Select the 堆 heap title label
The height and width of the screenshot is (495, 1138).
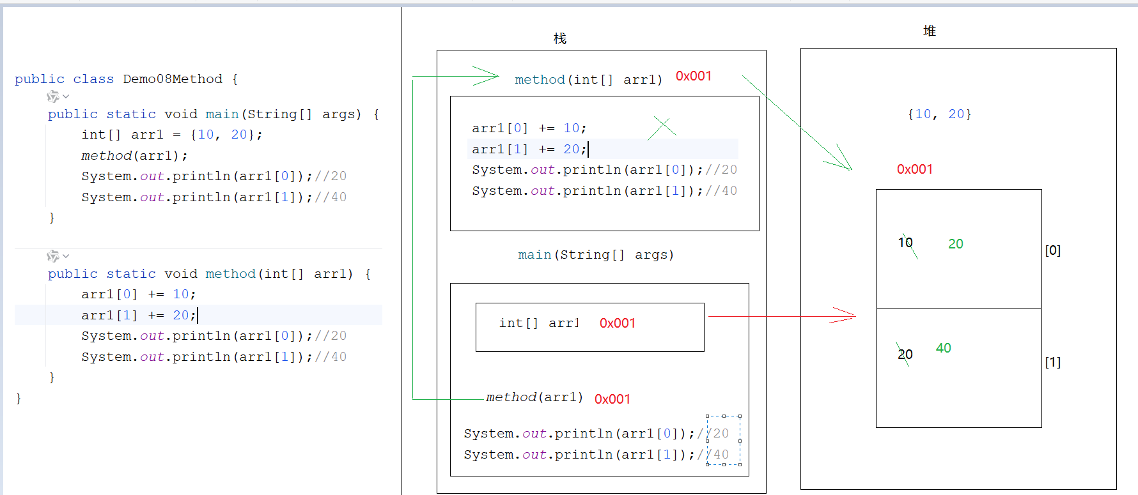pos(930,31)
